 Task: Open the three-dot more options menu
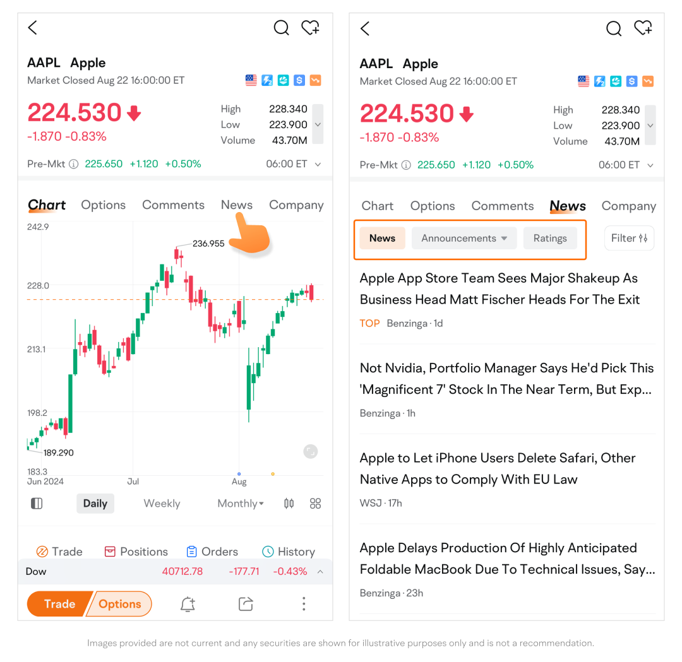[304, 604]
